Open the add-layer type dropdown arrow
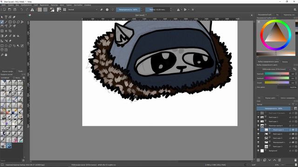Viewport: 298px width, 167px height. pos(261,160)
